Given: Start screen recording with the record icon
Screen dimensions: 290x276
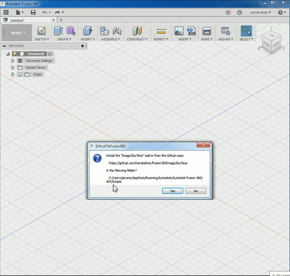Looking at the screenshot, I should (228, 12).
